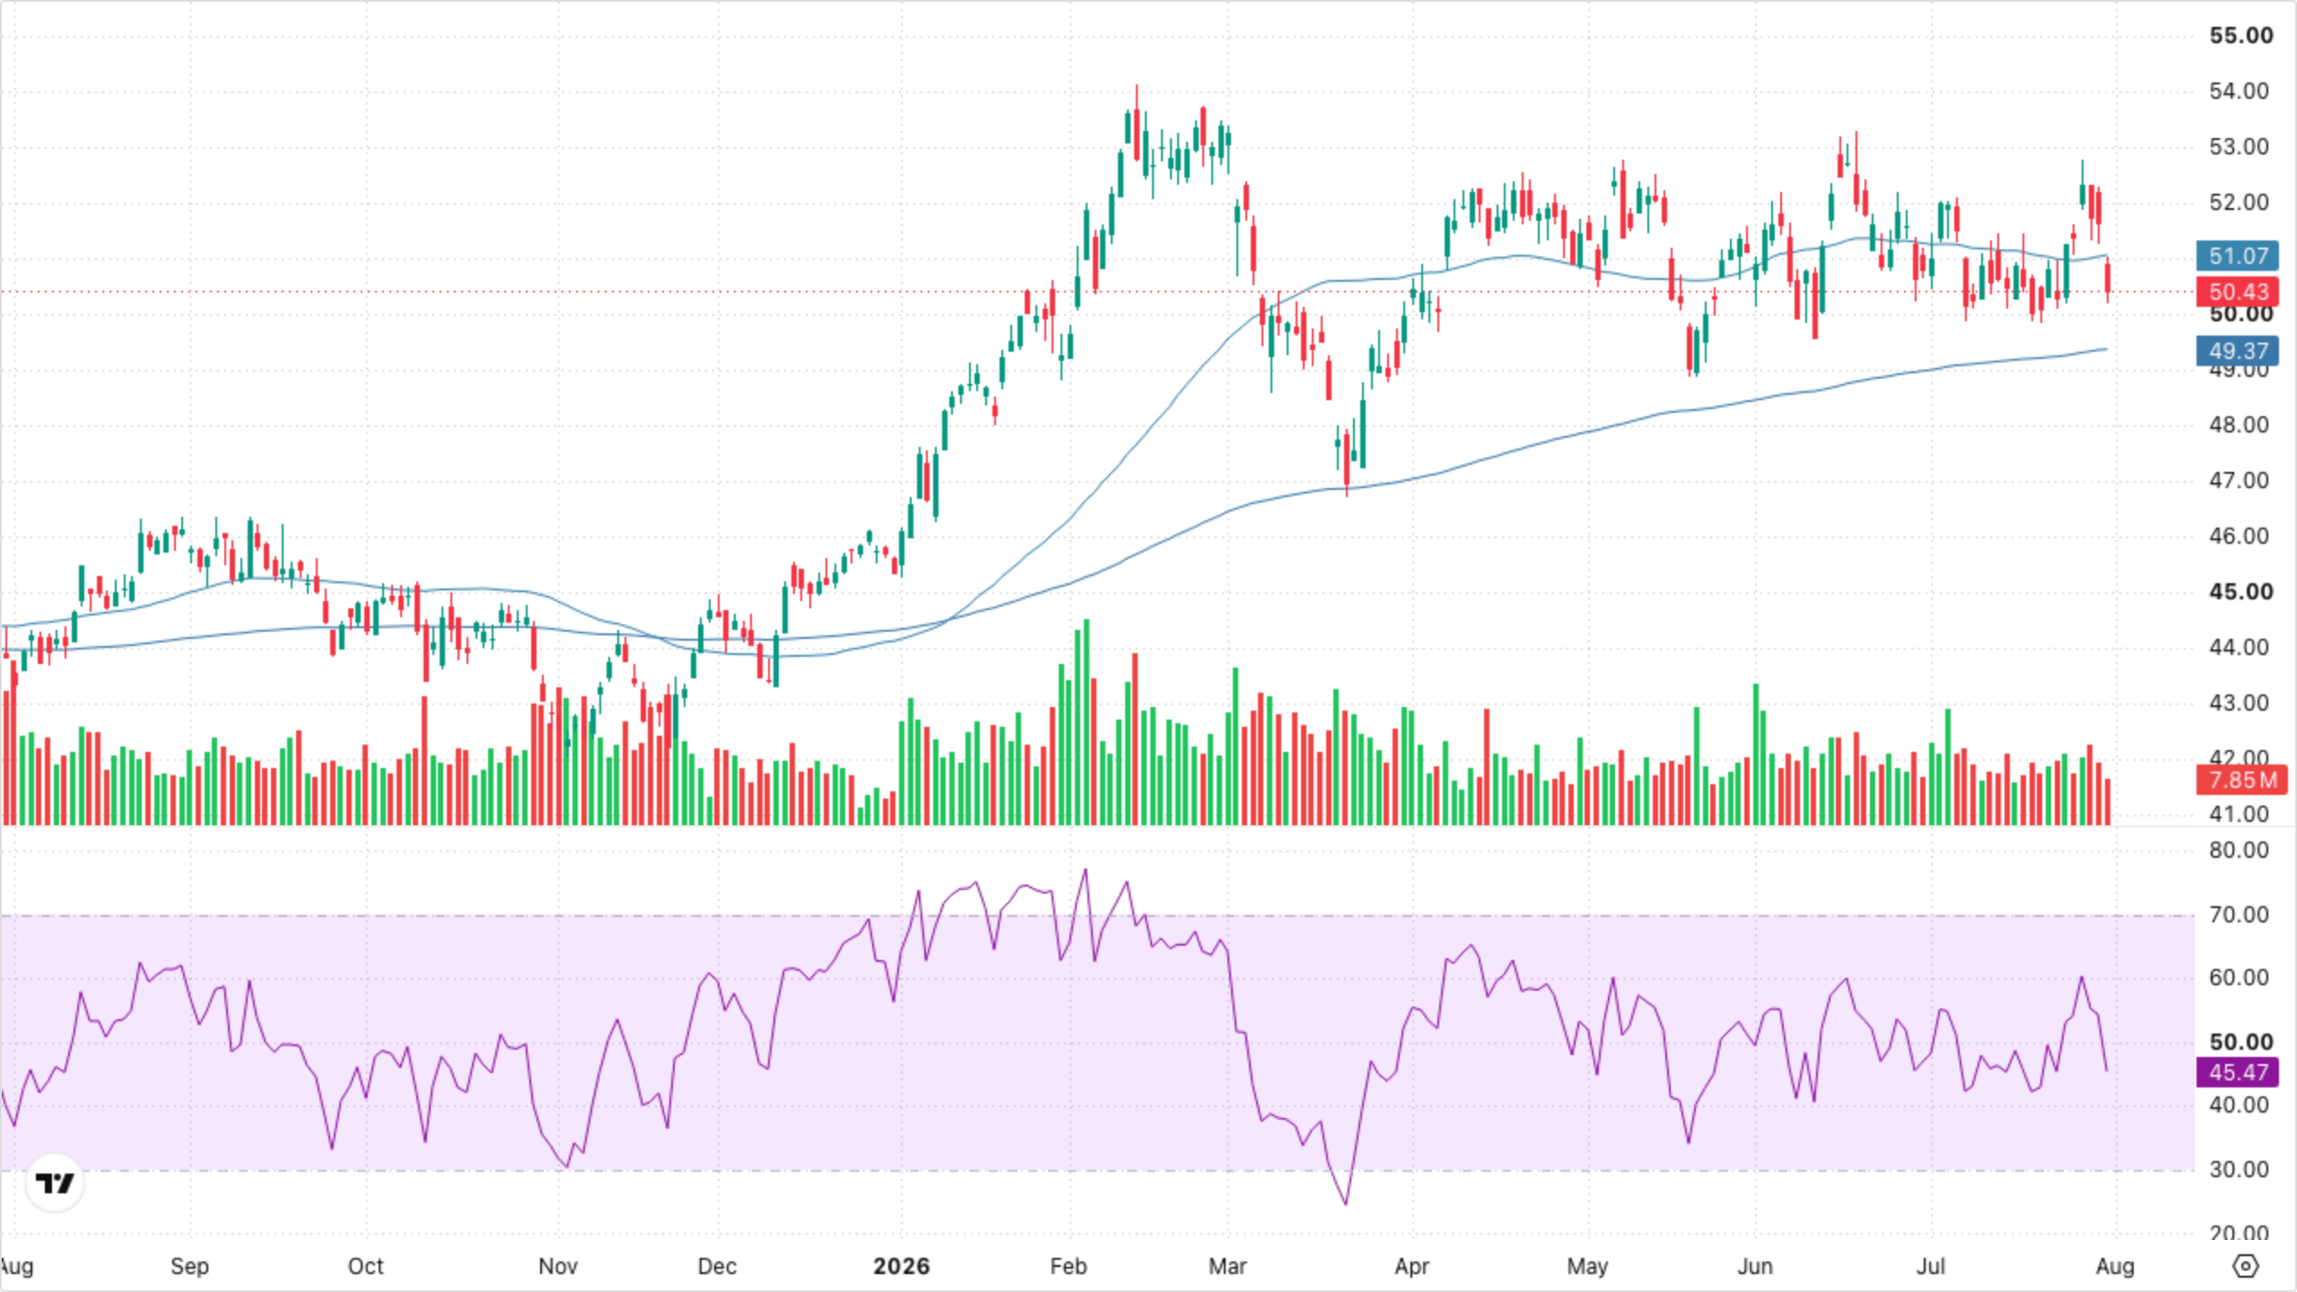
Task: Select the 7.85 M volume label
Action: tap(2241, 780)
